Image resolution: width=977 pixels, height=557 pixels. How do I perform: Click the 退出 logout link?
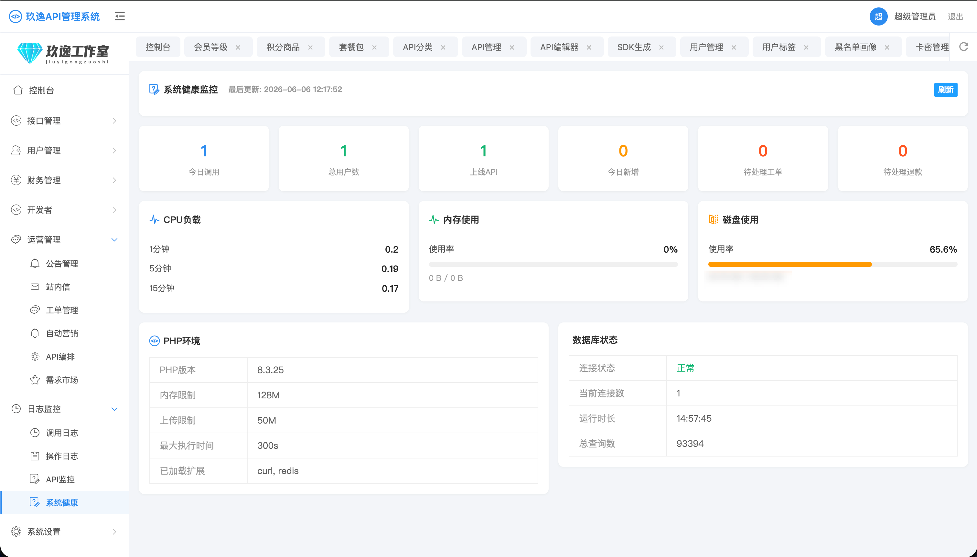(955, 16)
